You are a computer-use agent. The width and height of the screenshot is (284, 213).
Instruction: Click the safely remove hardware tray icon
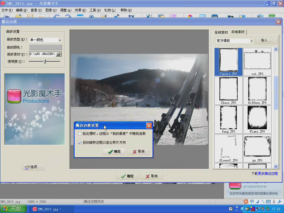(268, 209)
